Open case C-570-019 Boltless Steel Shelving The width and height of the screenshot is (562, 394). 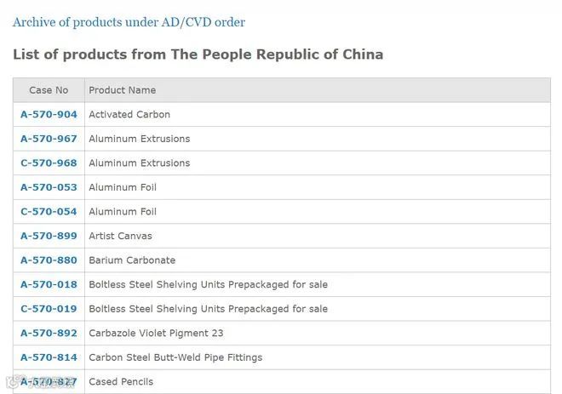49,309
